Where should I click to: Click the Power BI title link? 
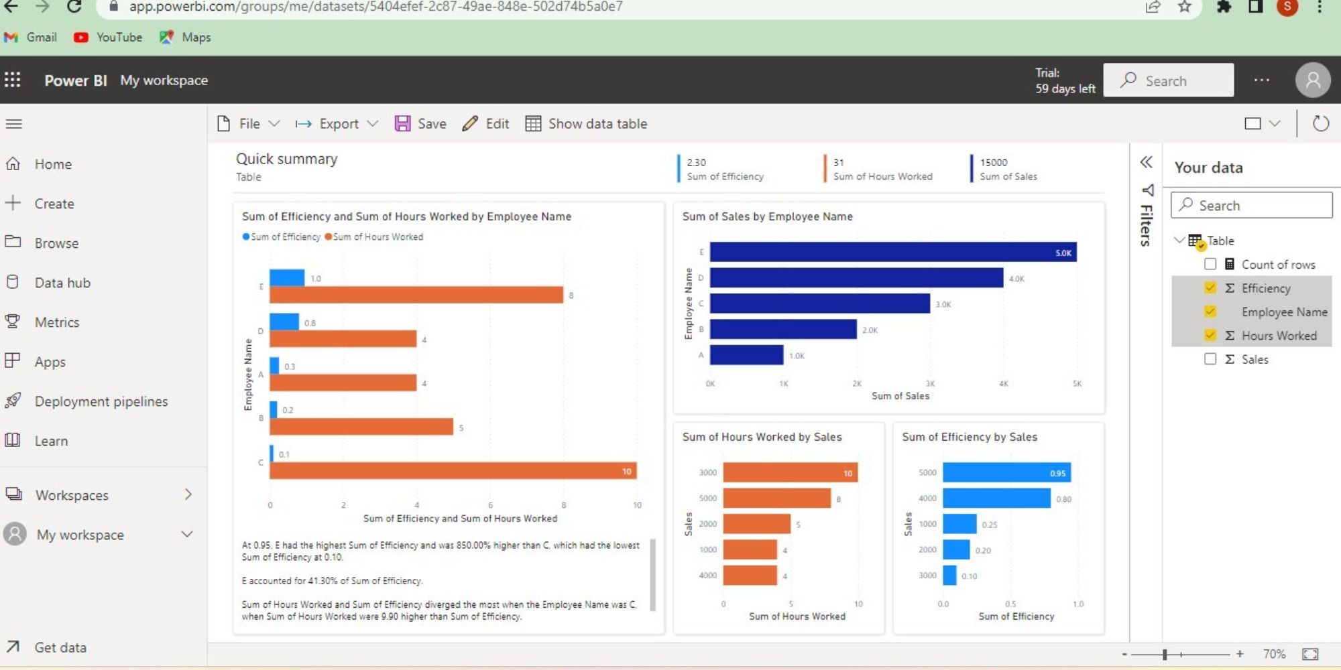click(x=76, y=80)
